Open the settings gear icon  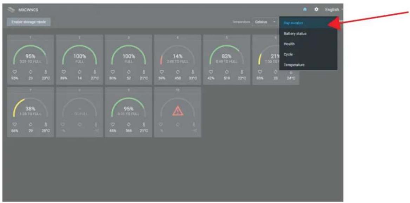pos(316,9)
